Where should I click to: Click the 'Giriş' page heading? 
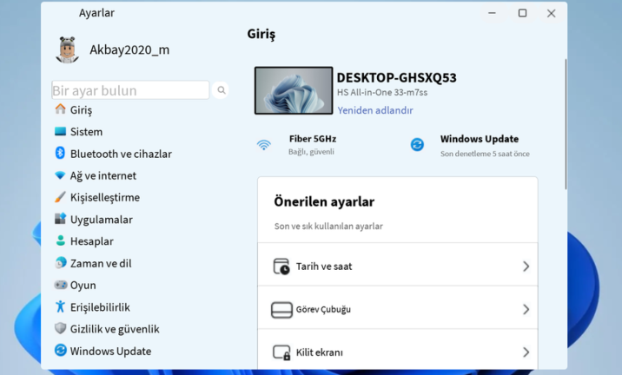(x=261, y=34)
